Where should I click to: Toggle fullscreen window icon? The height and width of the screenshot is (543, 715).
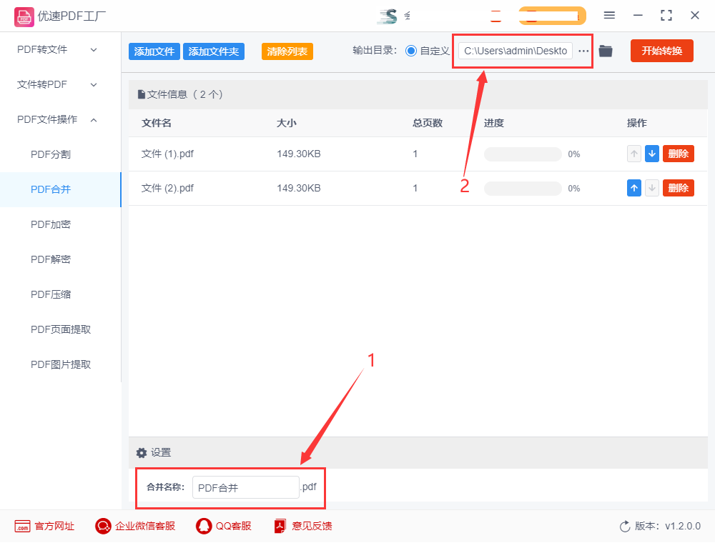click(x=666, y=16)
